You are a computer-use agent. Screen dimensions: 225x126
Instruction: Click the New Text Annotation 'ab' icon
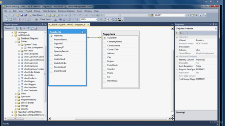click(x=37, y=20)
